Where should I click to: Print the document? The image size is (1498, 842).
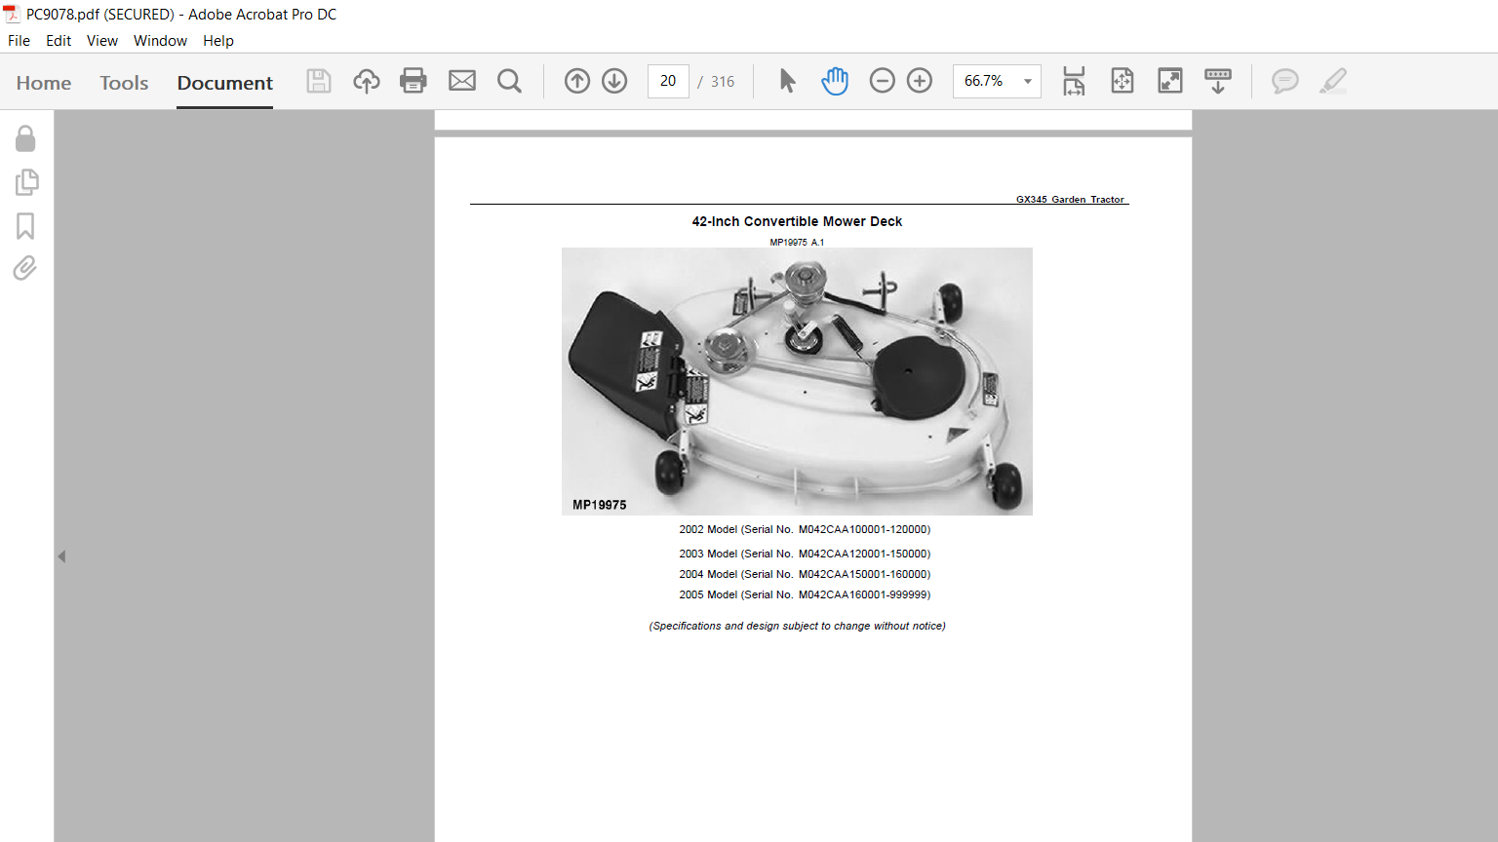pos(414,81)
